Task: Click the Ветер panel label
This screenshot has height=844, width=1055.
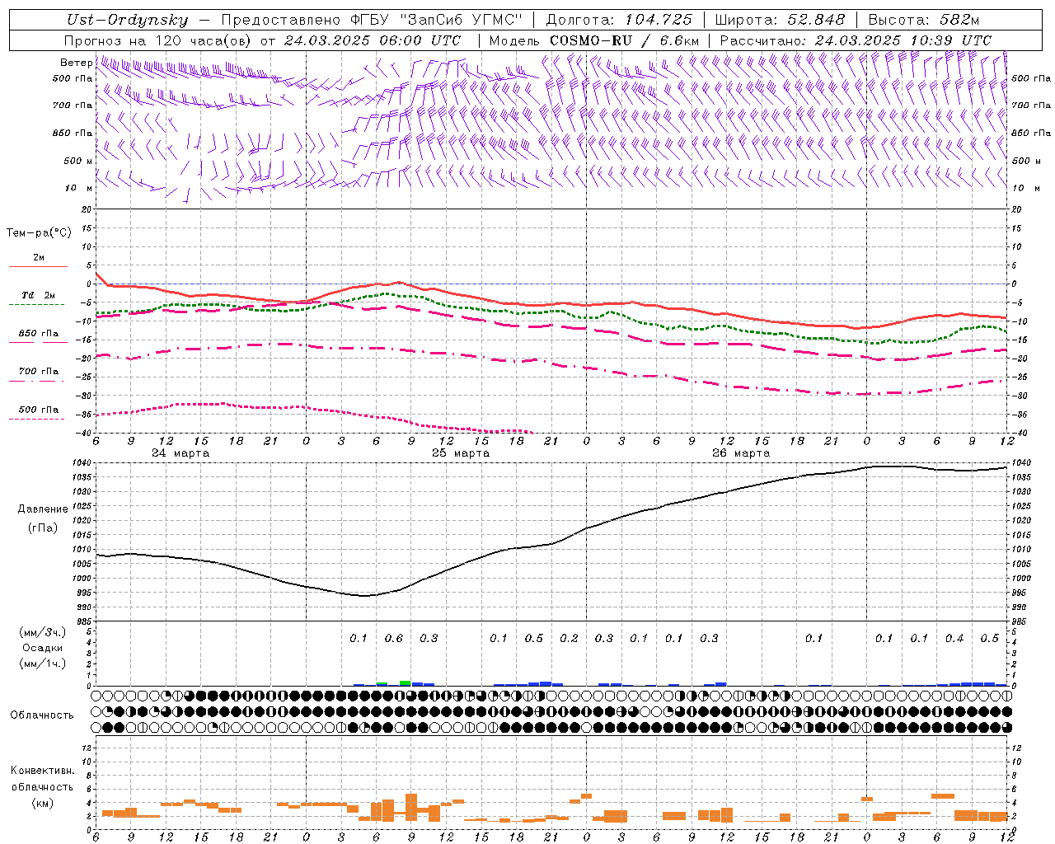Action: pyautogui.click(x=76, y=63)
